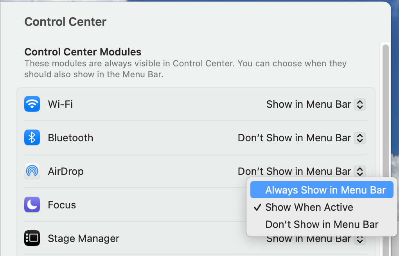Click the Stage Manager row label
Viewport: 399px width, 256px height.
tap(83, 238)
